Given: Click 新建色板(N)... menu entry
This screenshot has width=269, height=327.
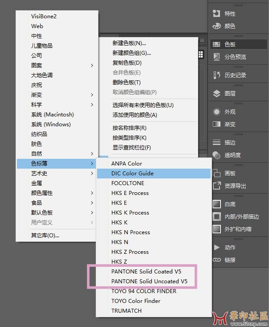Looking at the screenshot, I should pyautogui.click(x=129, y=43).
